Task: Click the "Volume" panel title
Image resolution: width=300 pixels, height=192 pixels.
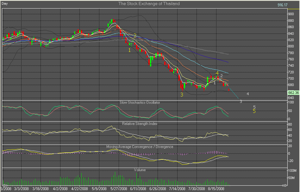Action: point(140,170)
